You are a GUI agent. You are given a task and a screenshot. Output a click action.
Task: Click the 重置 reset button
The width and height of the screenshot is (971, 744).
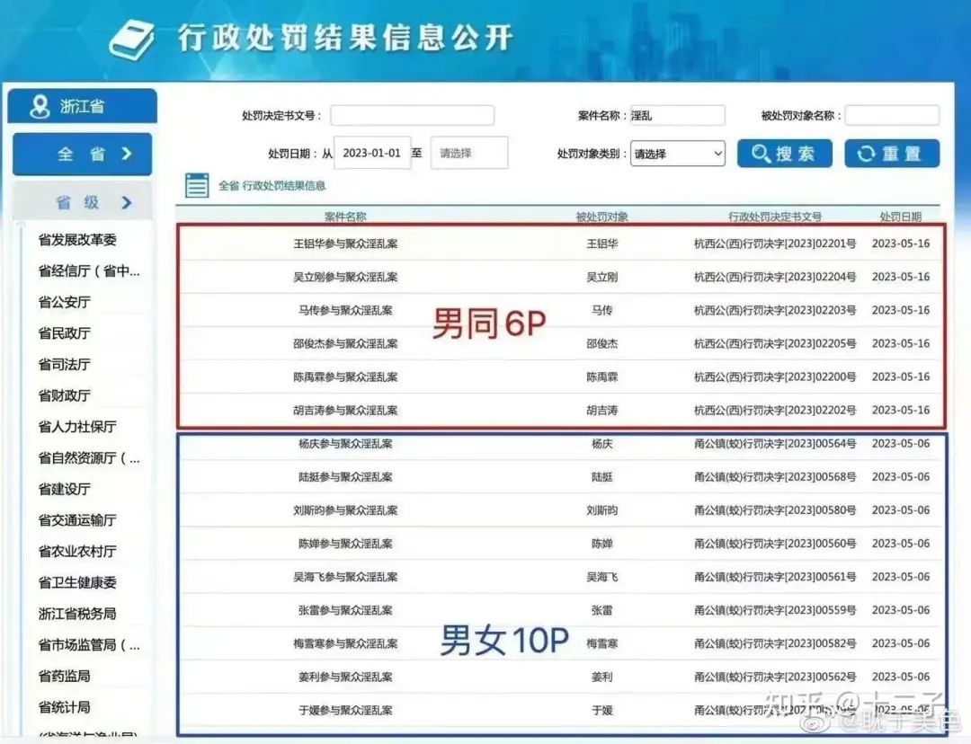(891, 153)
